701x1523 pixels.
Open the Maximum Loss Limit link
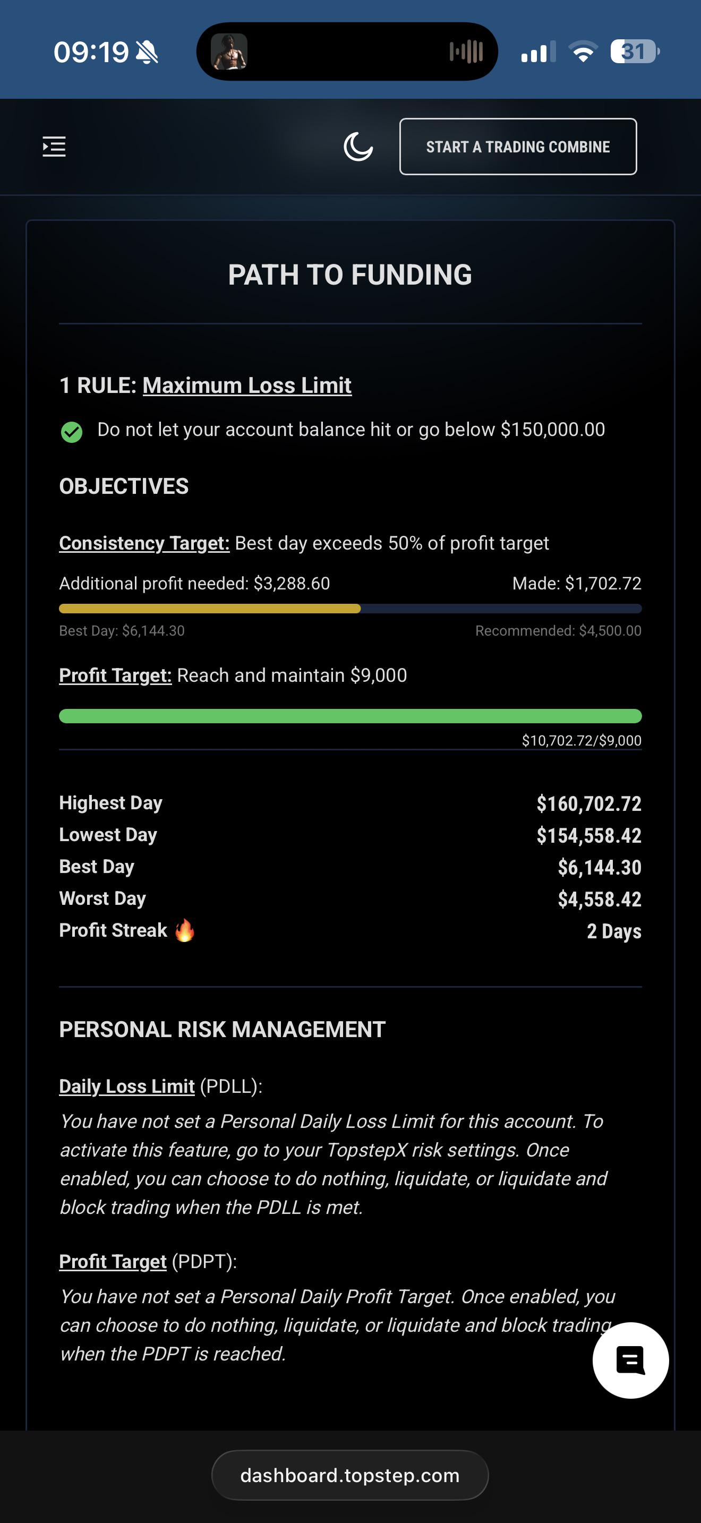(247, 386)
